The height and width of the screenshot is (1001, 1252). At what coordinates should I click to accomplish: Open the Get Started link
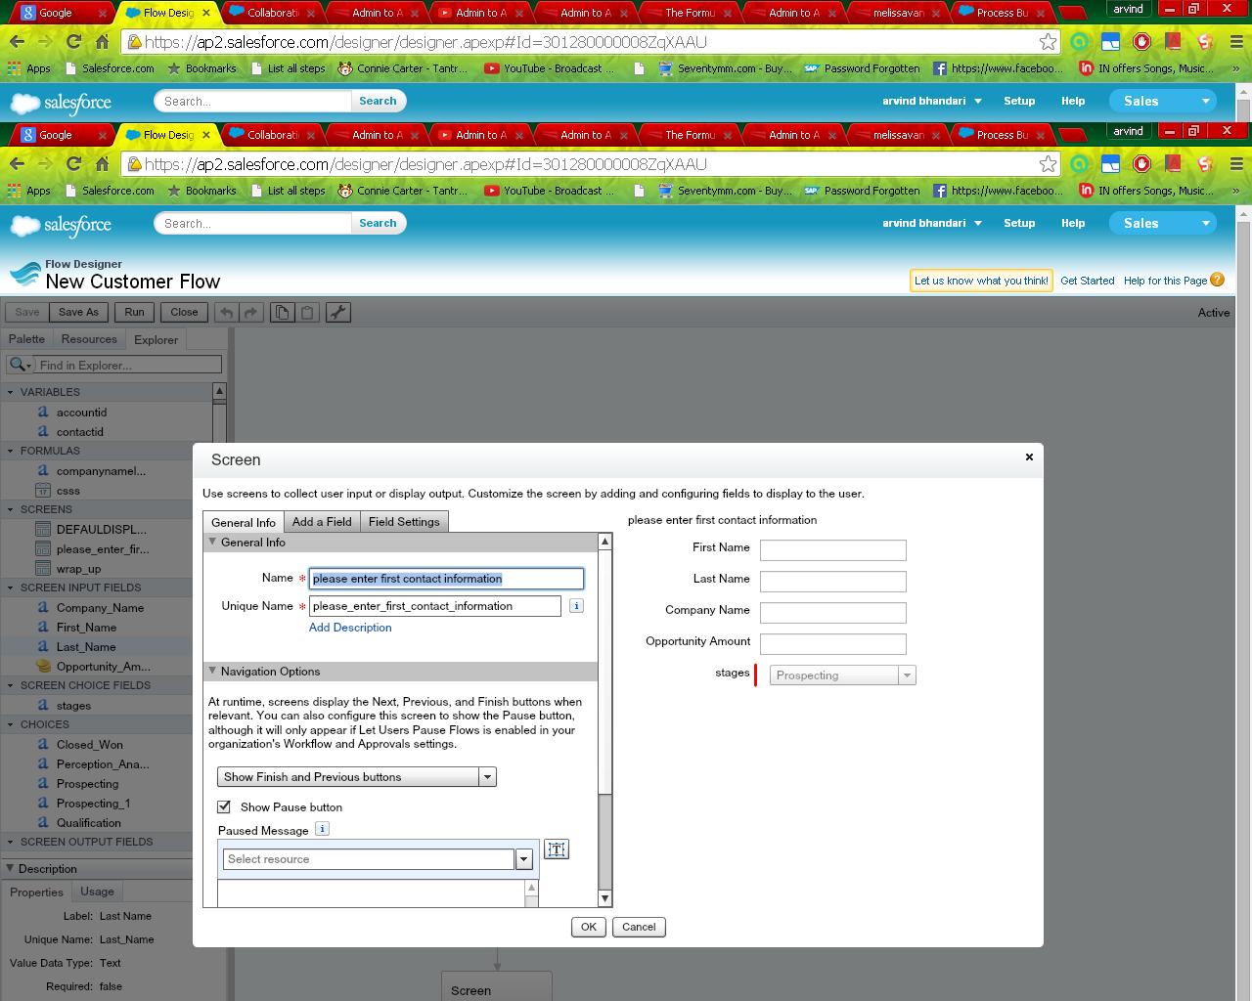(1087, 281)
